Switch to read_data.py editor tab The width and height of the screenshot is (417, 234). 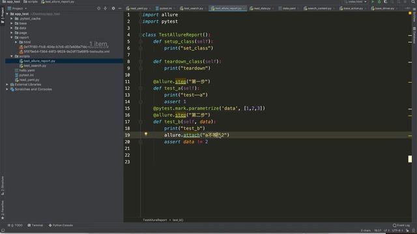tap(262, 8)
